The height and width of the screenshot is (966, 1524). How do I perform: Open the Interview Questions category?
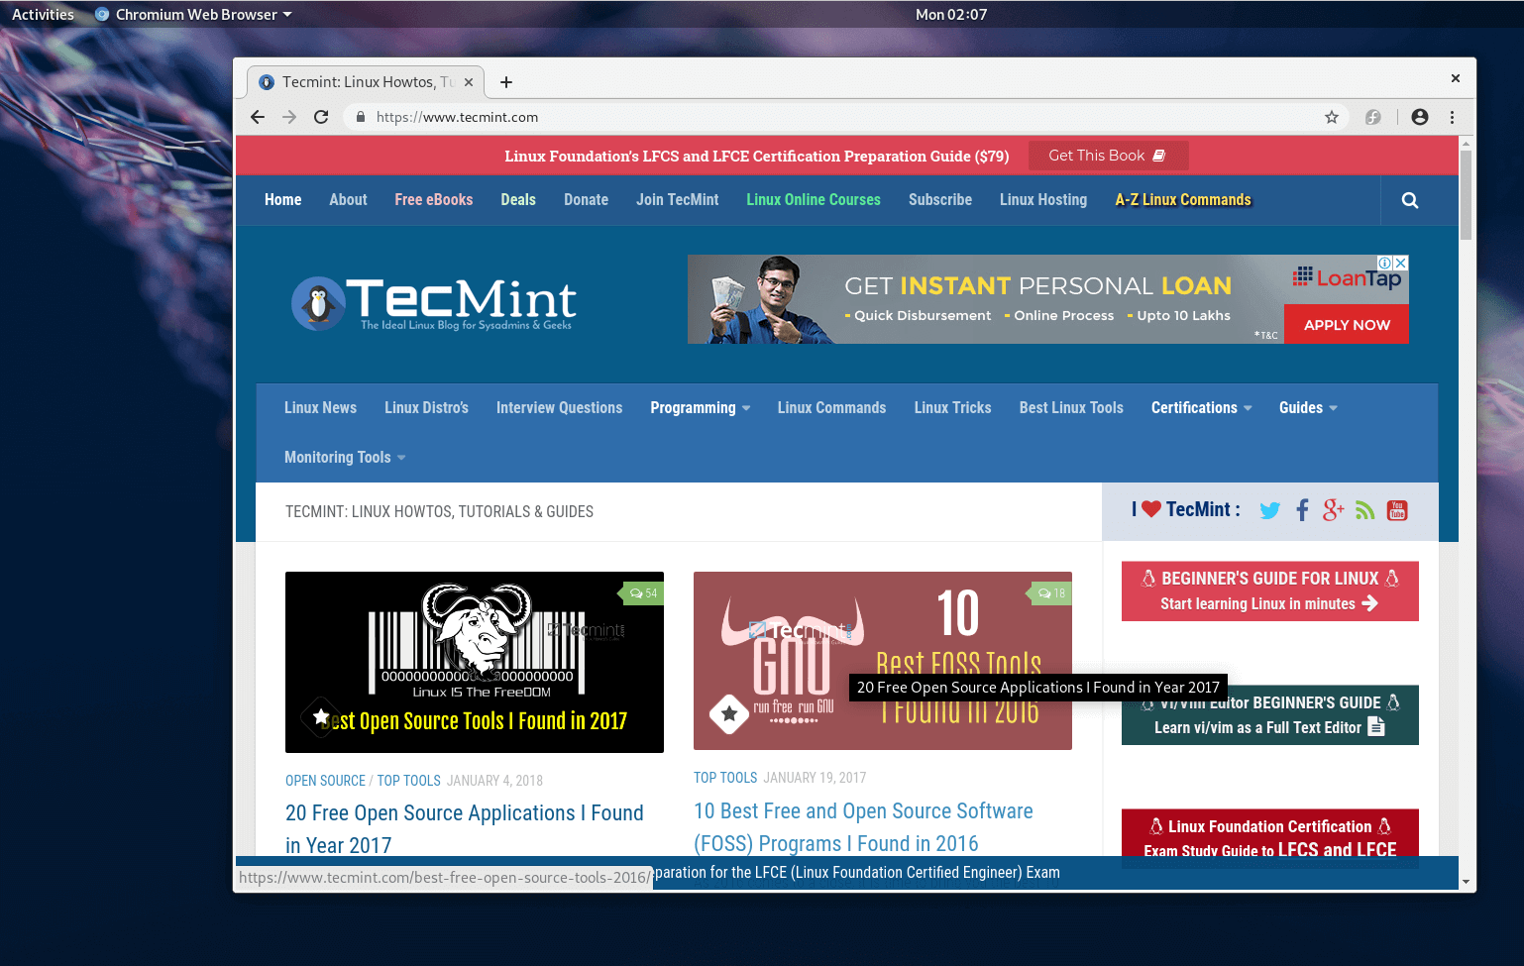pyautogui.click(x=559, y=408)
